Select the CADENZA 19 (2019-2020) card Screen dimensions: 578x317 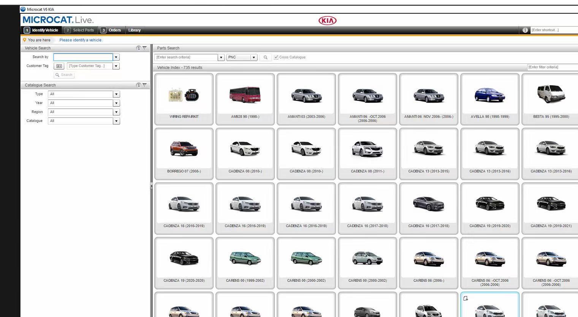pyautogui.click(x=490, y=208)
